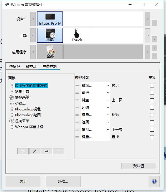
Task: Expand the 还原 key assignment dropdown
Action: [x=95, y=107]
